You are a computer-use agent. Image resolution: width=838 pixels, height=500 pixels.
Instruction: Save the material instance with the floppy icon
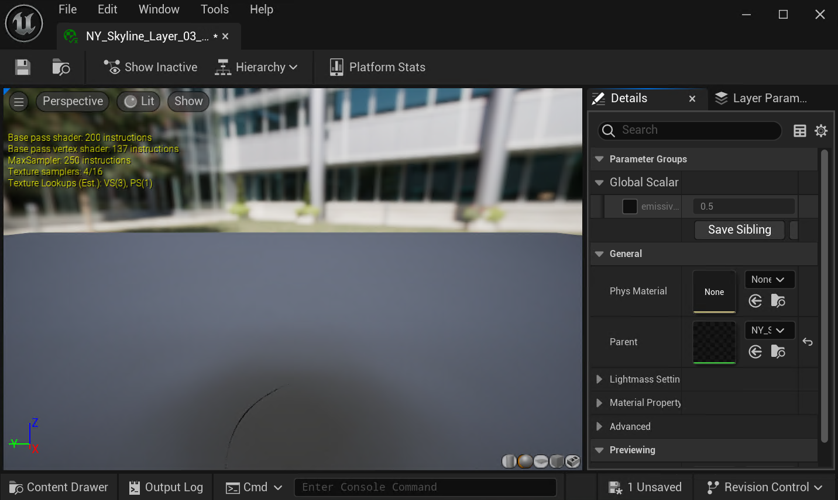tap(22, 67)
